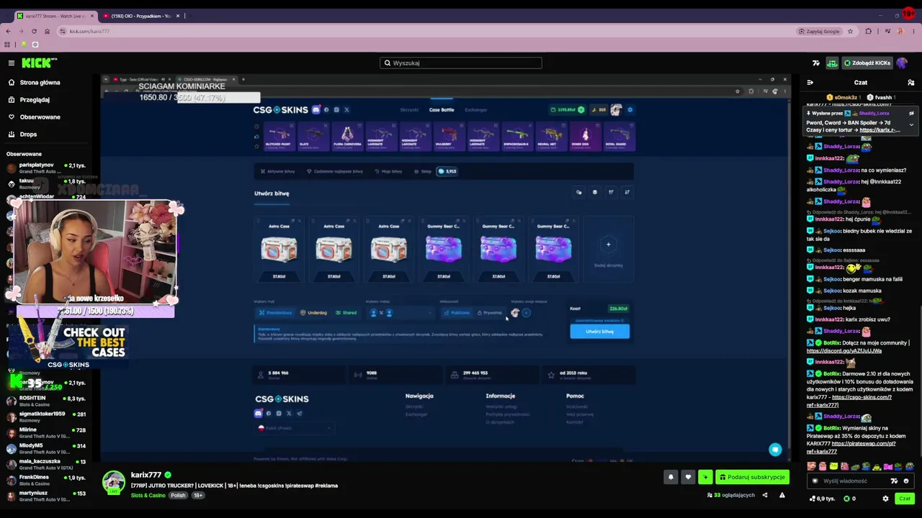Open the Discord invite link in chat
The height and width of the screenshot is (518, 922).
(844, 351)
